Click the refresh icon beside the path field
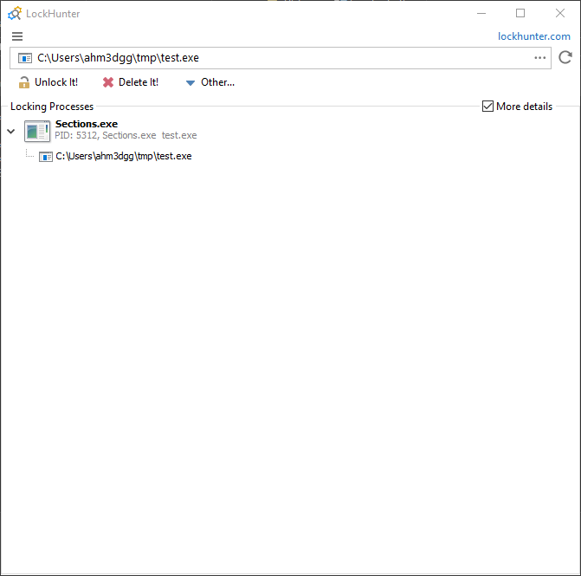The width and height of the screenshot is (581, 576). coord(565,58)
